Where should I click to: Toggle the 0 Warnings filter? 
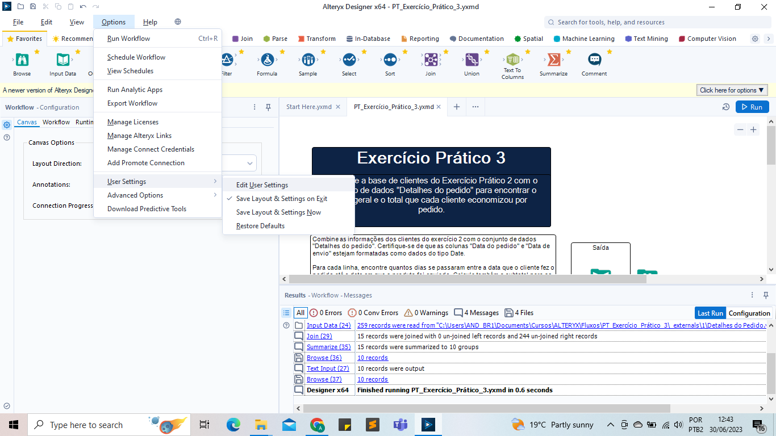[x=425, y=313]
